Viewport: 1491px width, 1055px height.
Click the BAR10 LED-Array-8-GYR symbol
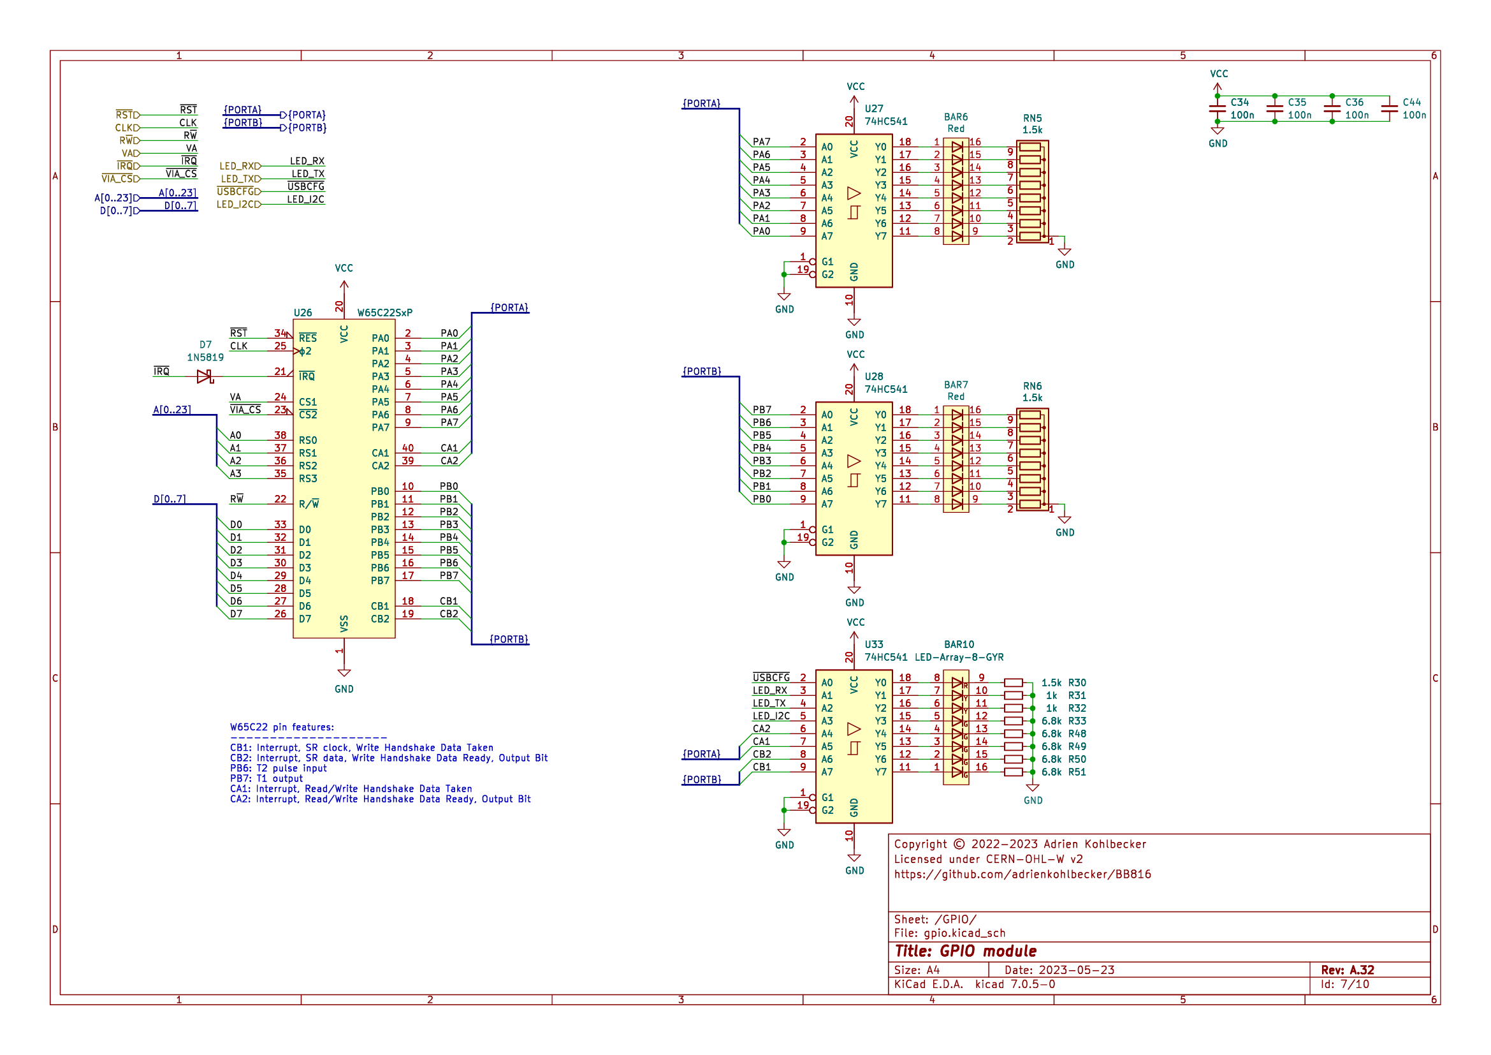(x=956, y=728)
